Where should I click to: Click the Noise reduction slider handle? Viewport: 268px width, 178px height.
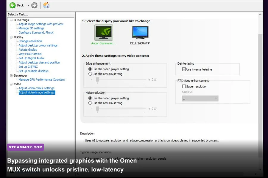(x=97, y=109)
